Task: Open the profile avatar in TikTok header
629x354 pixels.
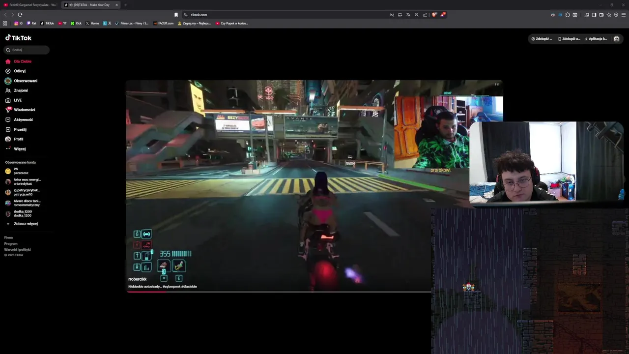Action: (617, 39)
